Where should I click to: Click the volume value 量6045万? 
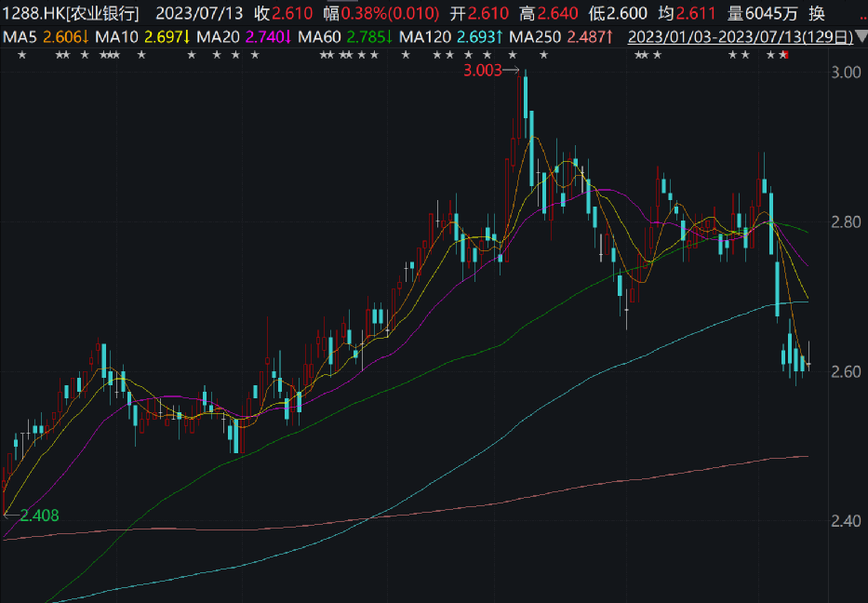[762, 13]
